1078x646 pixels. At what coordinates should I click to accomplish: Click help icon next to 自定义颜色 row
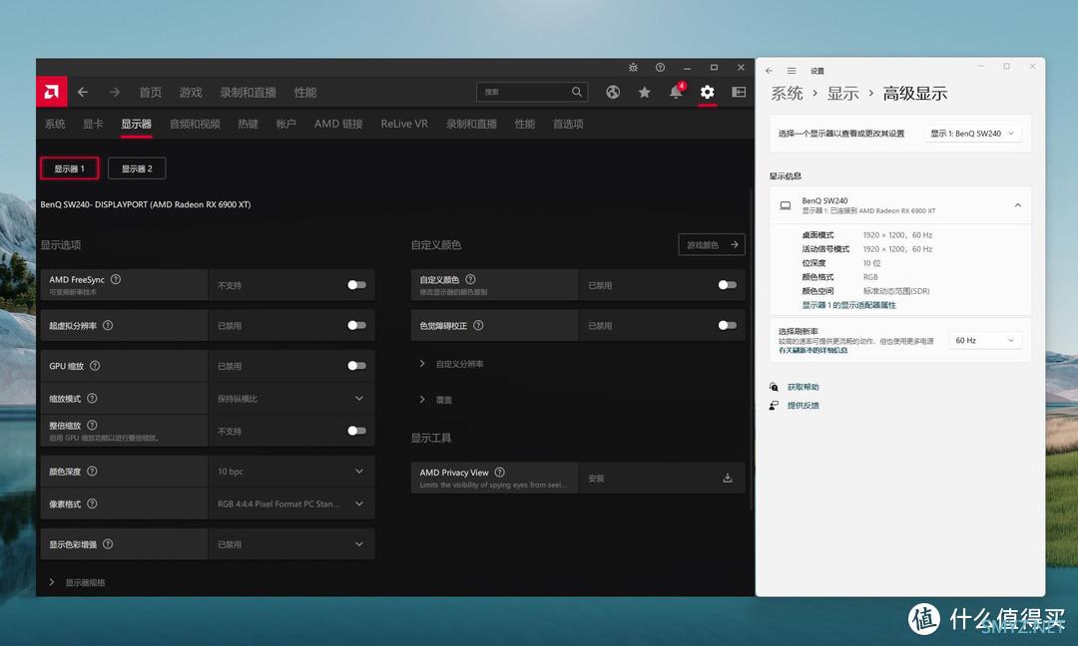470,279
